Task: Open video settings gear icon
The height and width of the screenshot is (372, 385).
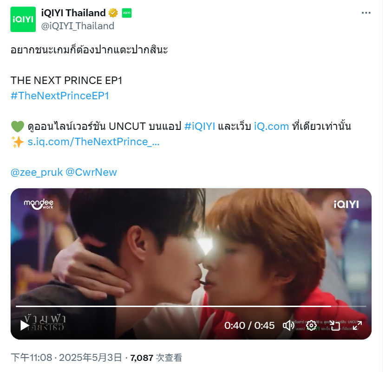Action: tap(311, 326)
